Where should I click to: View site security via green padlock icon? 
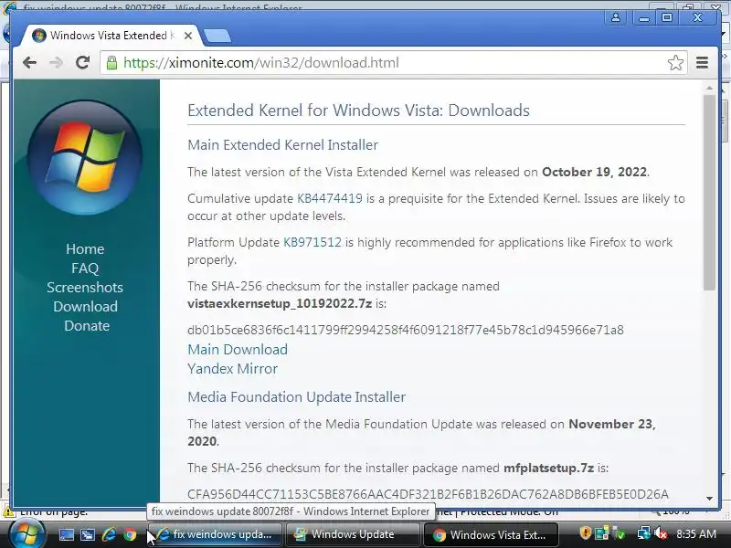(x=111, y=62)
